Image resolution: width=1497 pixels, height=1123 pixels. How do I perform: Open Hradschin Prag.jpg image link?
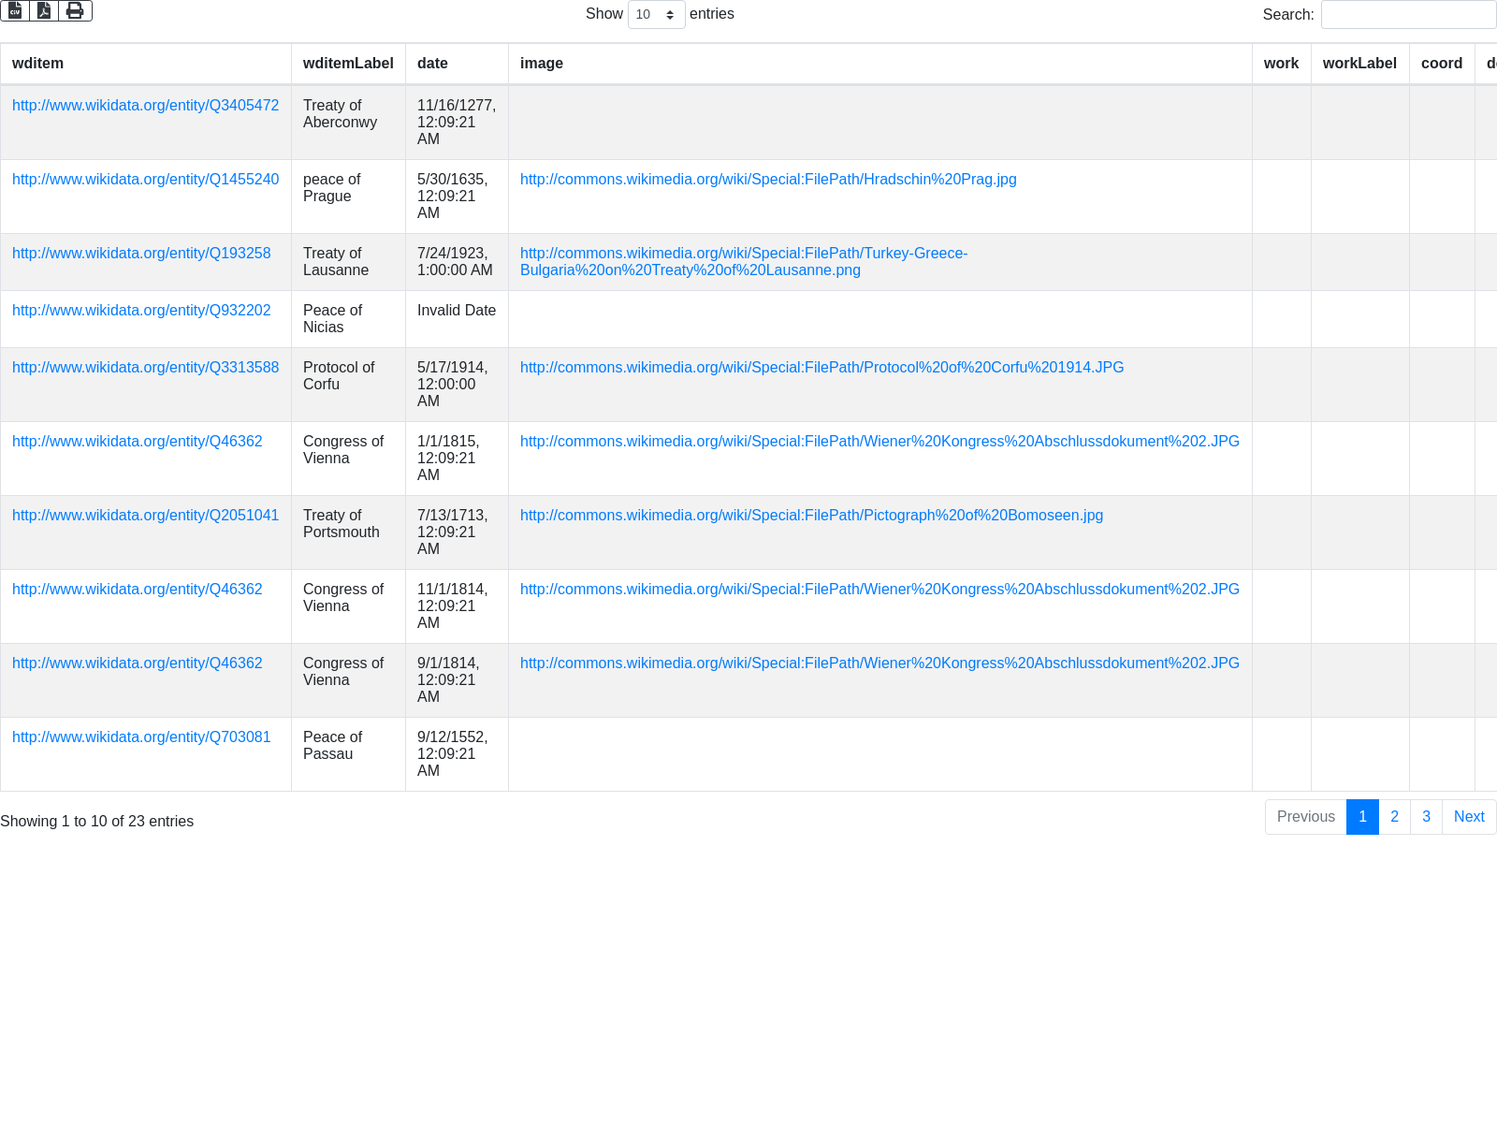[767, 180]
